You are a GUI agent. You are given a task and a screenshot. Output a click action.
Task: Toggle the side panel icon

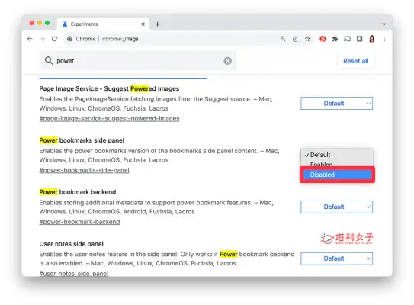359,39
